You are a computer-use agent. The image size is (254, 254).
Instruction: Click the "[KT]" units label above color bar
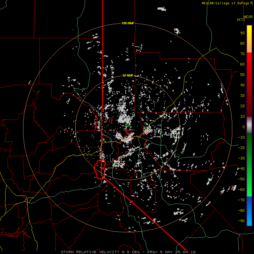coord(241,19)
